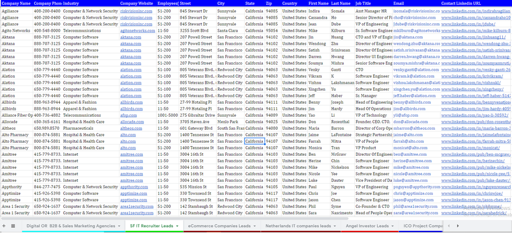Select the Pharmaceuticals industry cell

point(90,128)
